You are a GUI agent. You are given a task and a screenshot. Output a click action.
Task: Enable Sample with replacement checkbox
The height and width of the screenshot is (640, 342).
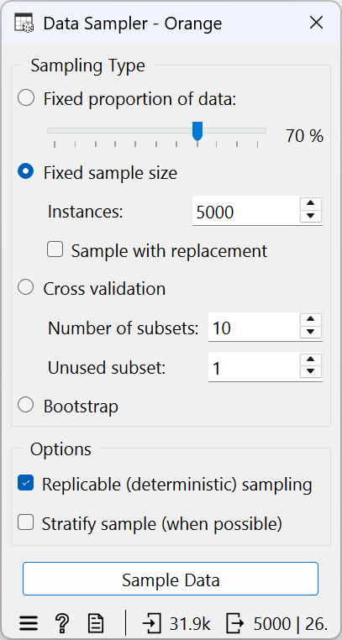click(x=55, y=249)
